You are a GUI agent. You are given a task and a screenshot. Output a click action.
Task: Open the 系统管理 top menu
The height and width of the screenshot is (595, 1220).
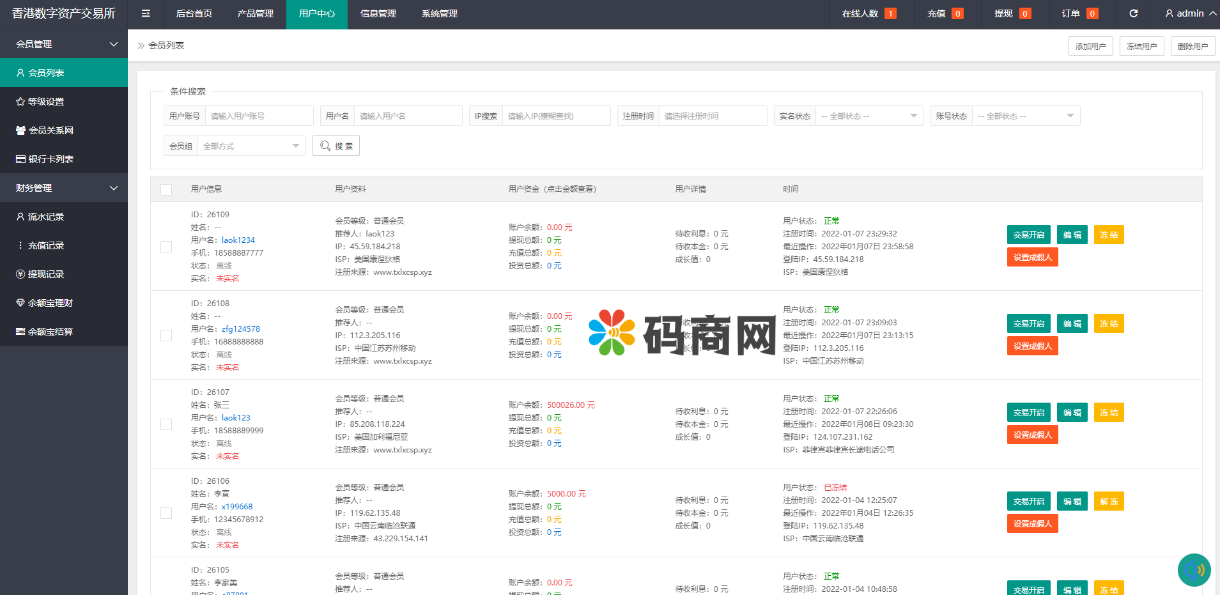440,13
